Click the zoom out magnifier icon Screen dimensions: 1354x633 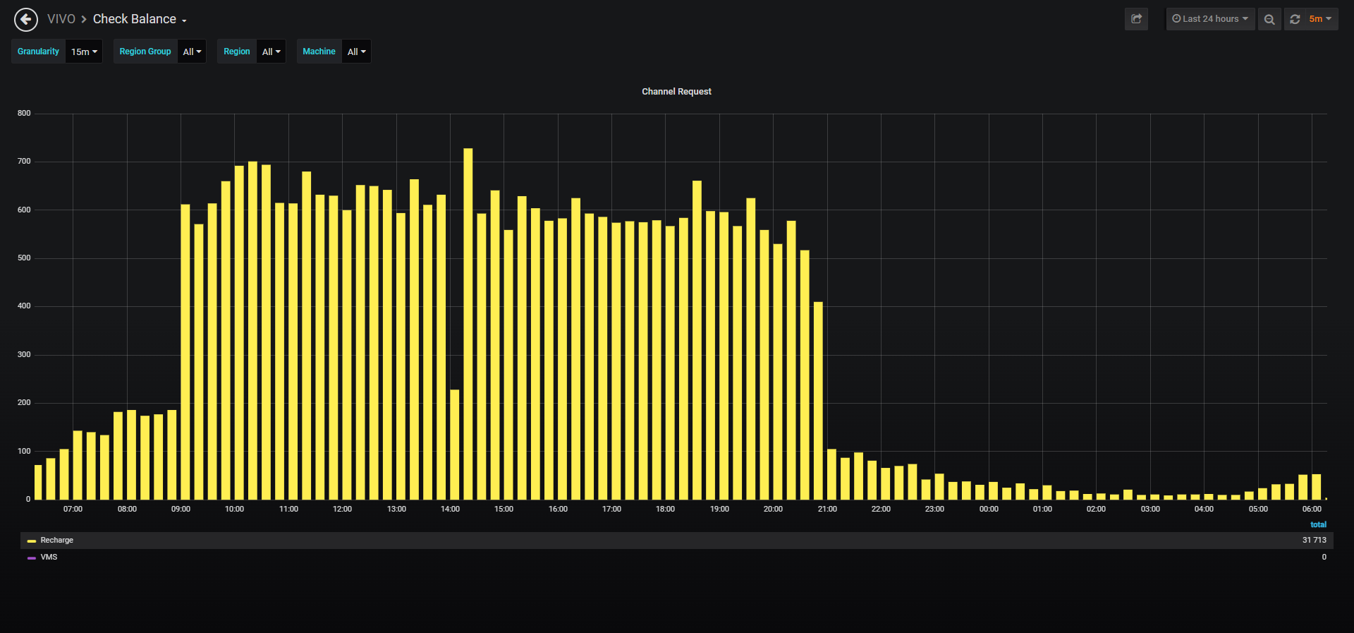click(x=1269, y=19)
